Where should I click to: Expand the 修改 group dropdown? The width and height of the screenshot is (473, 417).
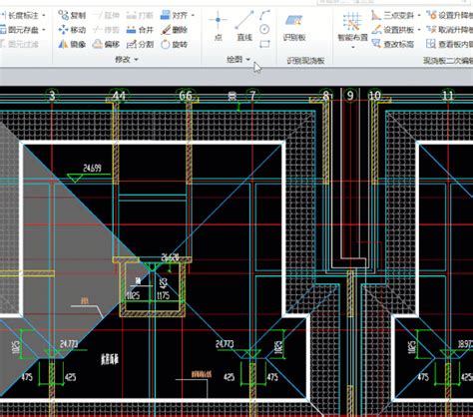click(136, 60)
